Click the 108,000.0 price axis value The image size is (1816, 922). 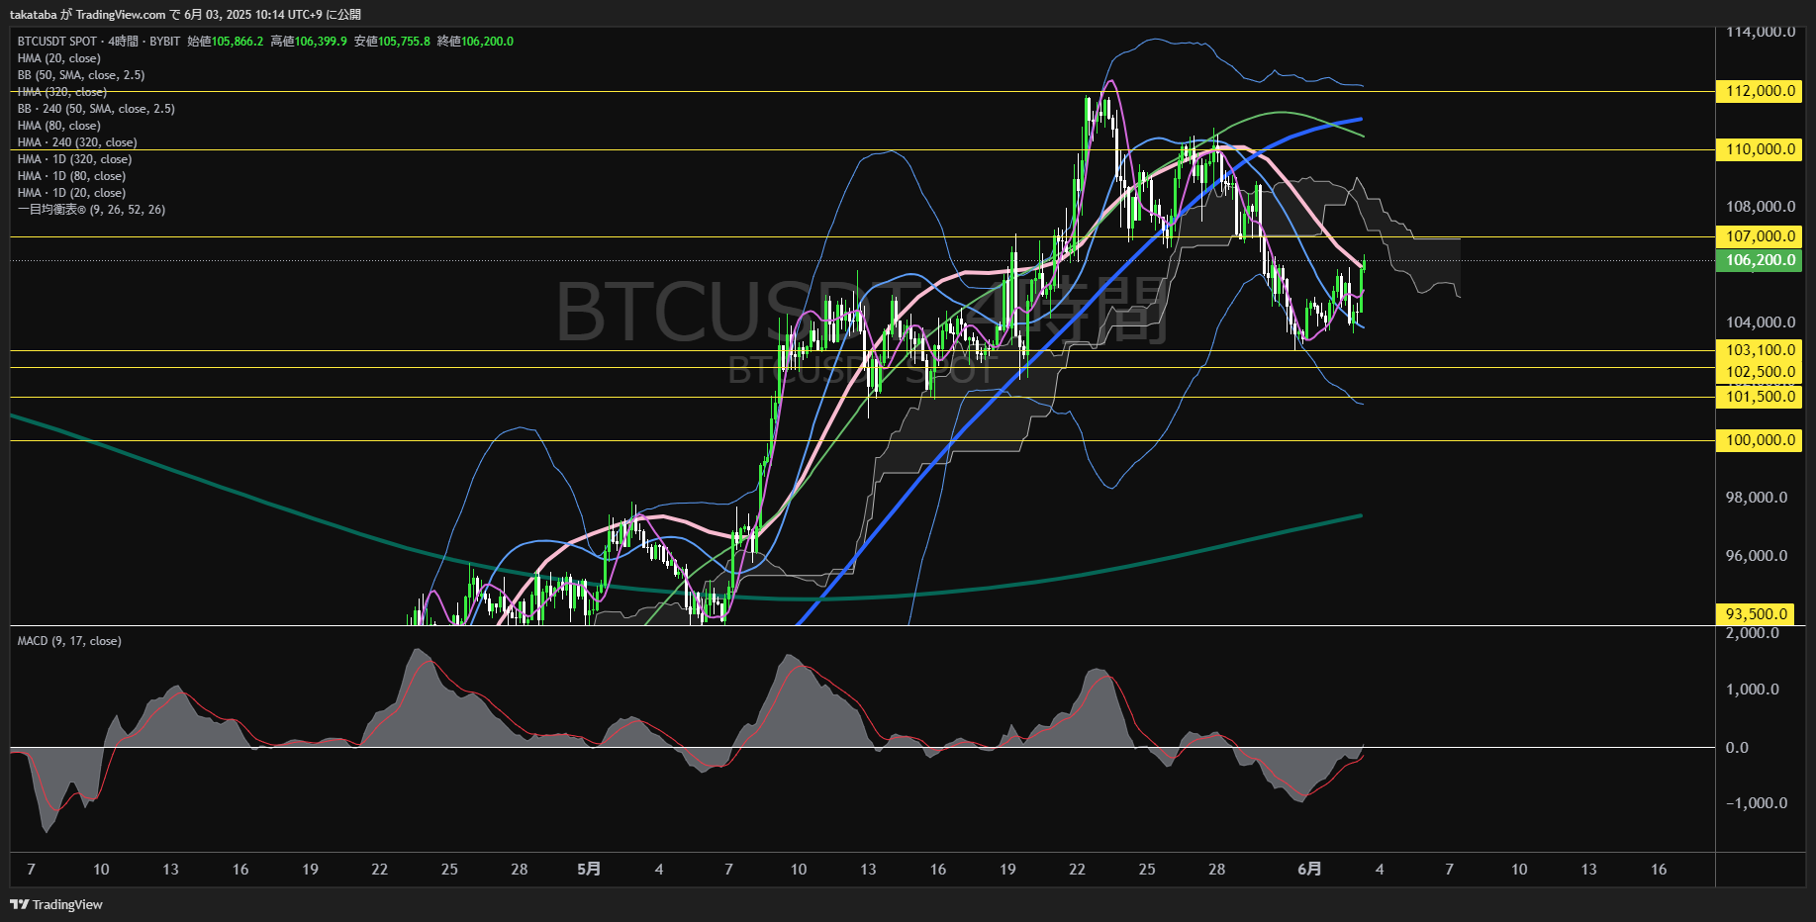pos(1761,207)
